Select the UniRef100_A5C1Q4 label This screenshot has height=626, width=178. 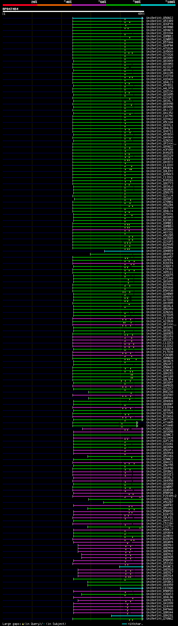(160, 122)
